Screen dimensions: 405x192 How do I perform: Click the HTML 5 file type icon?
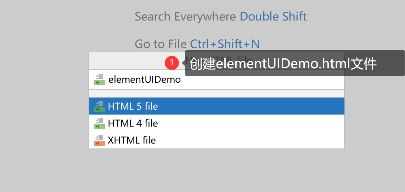(100, 106)
